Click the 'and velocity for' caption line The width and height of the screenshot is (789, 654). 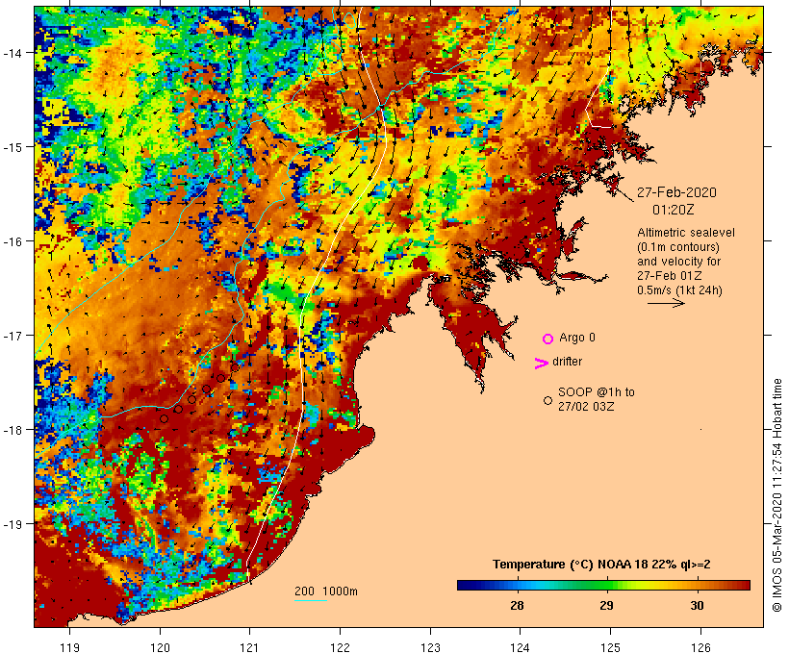[x=678, y=262]
